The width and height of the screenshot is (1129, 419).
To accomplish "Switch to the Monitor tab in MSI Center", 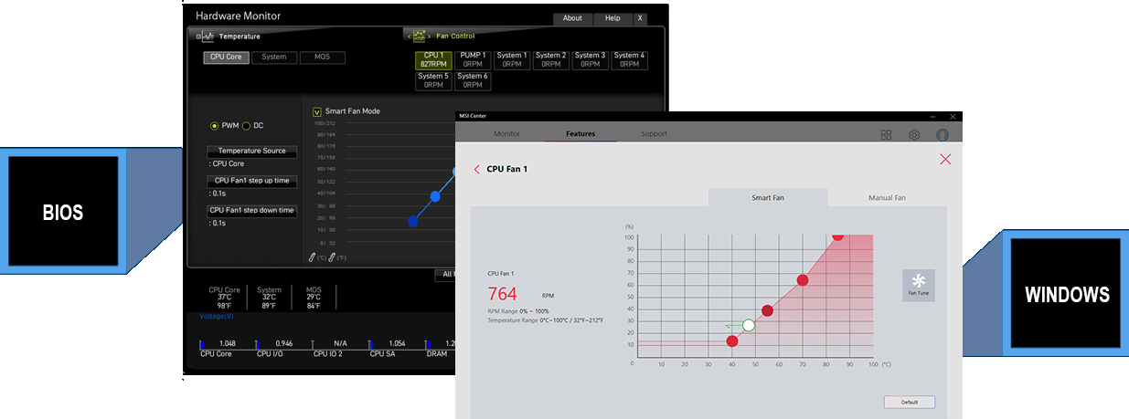I will point(506,134).
